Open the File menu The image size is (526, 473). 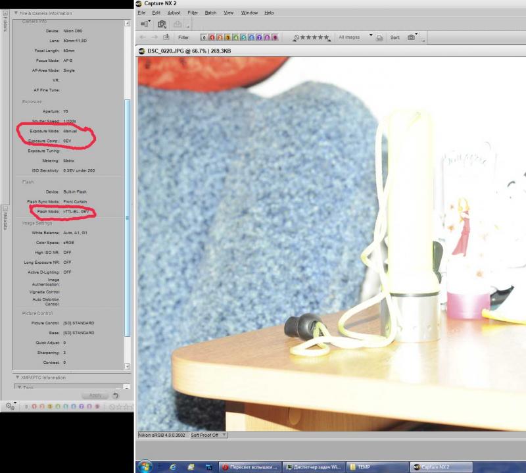tap(141, 12)
